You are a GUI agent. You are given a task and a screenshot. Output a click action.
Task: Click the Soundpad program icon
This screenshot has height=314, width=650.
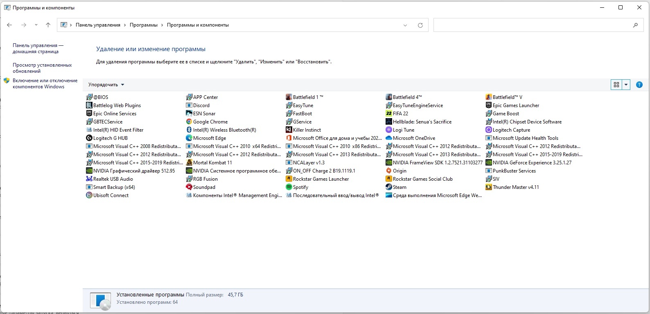pyautogui.click(x=189, y=187)
